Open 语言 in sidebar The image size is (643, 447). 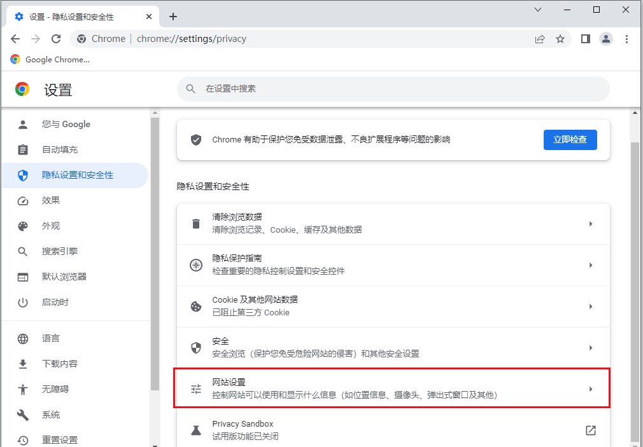click(74, 338)
